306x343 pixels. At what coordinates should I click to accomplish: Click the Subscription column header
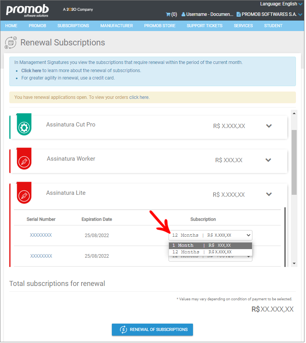204,220
